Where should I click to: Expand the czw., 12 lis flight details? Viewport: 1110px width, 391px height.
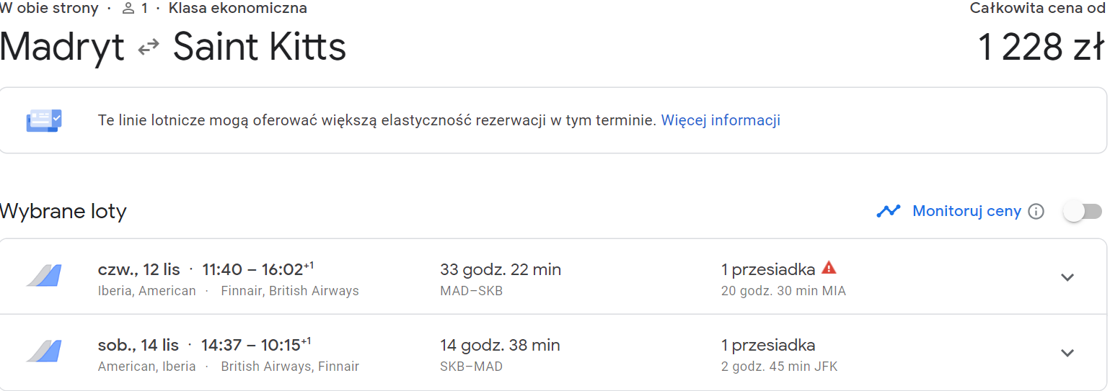point(1067,277)
